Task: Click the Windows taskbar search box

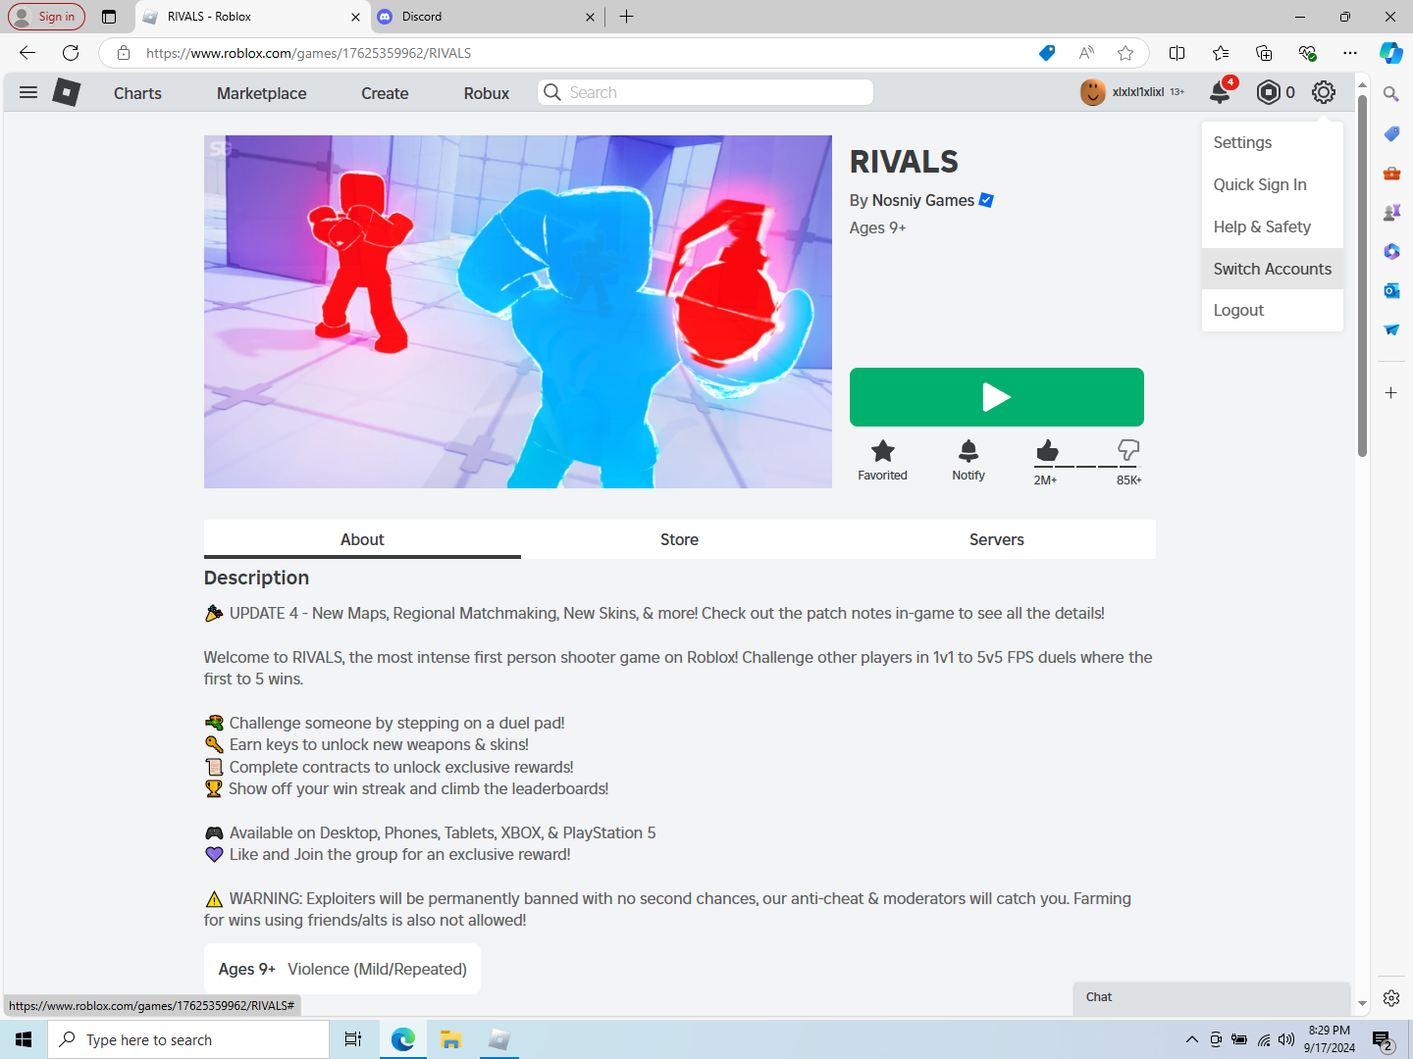Action: coord(188,1039)
